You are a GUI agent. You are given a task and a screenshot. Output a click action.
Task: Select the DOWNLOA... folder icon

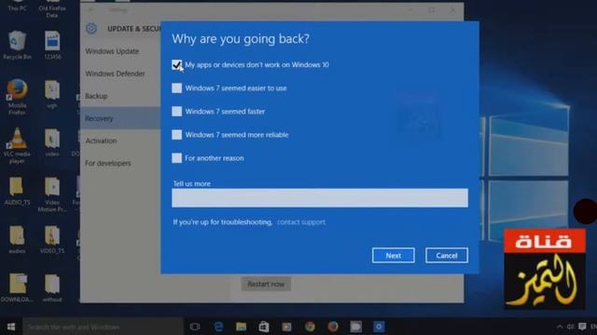[17, 288]
